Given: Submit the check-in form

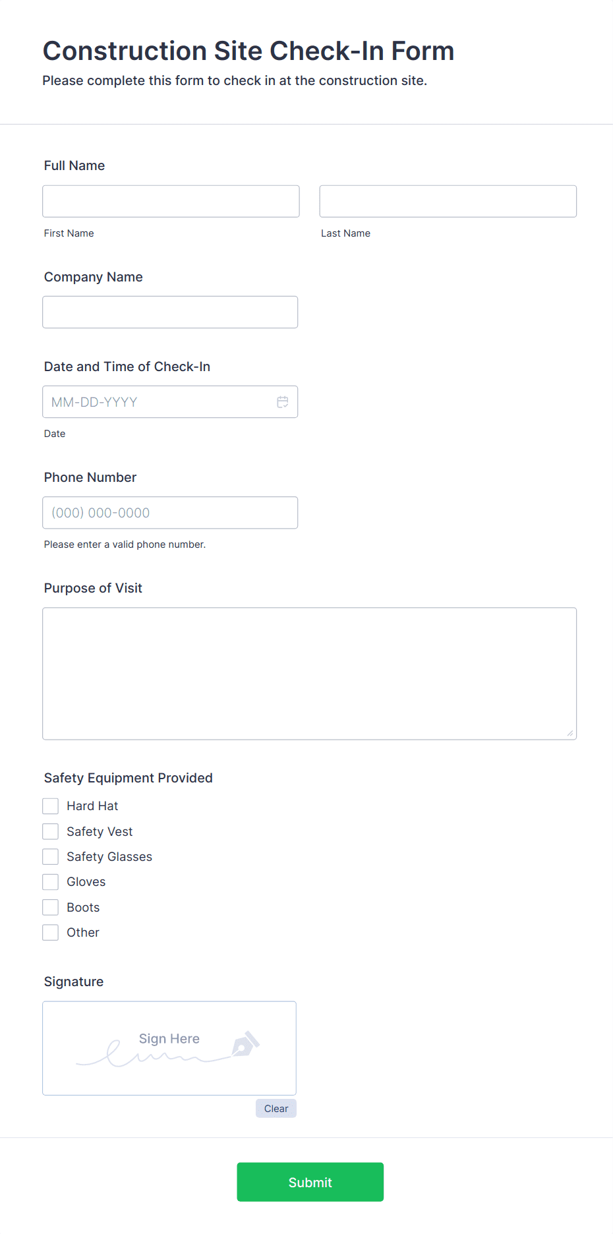Looking at the screenshot, I should click(x=310, y=1182).
